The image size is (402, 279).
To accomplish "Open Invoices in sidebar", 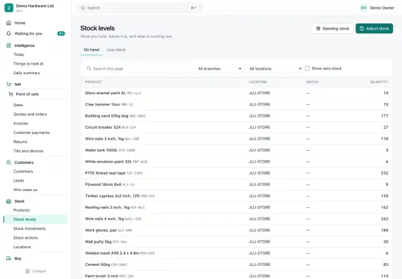I will pyautogui.click(x=21, y=123).
